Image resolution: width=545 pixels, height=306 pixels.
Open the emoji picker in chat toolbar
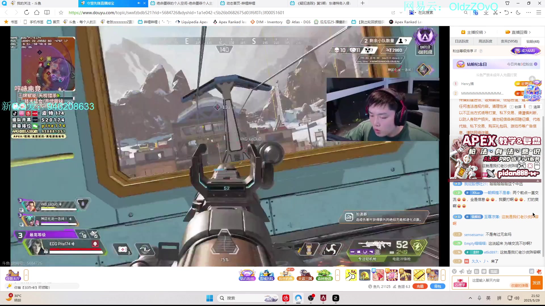[454, 271]
